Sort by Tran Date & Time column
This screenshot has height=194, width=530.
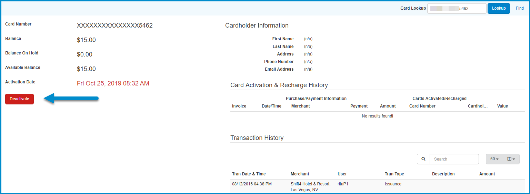pyautogui.click(x=249, y=174)
